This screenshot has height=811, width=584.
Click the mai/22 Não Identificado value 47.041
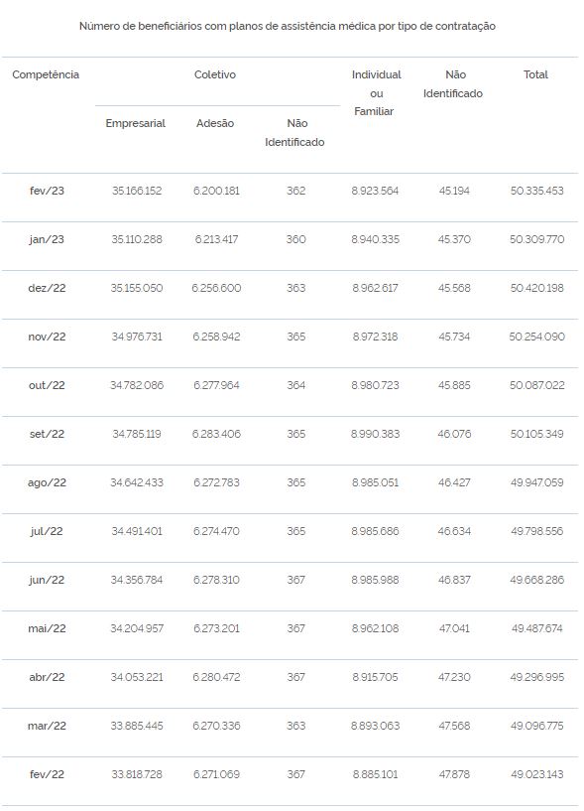coord(454,628)
